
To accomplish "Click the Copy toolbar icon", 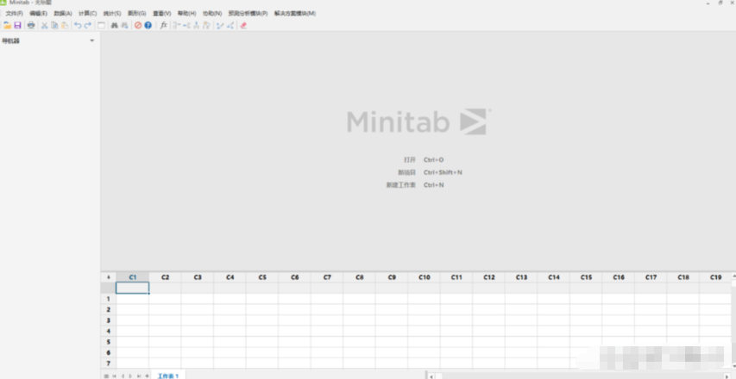I will click(54, 25).
